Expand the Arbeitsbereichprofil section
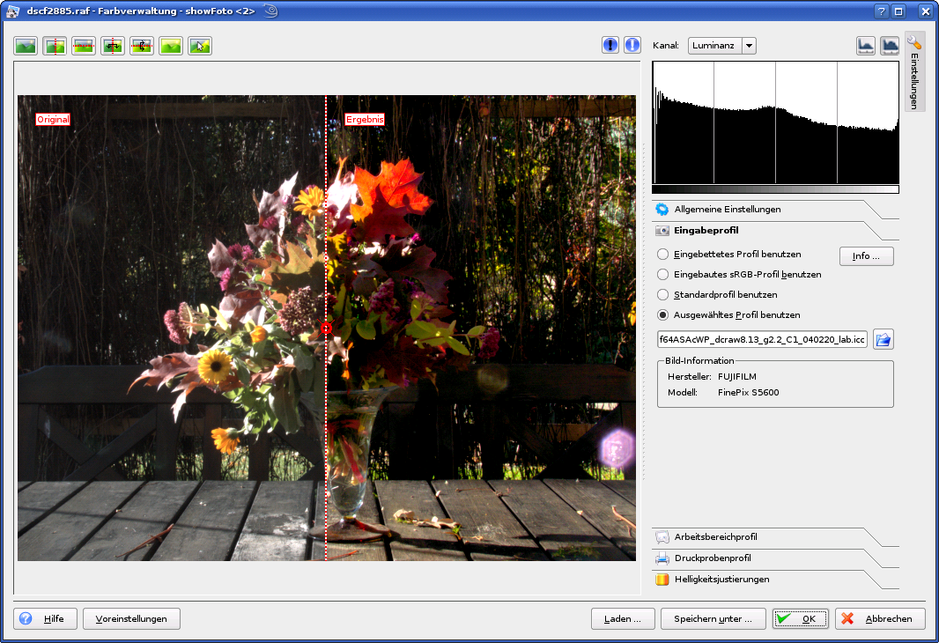The width and height of the screenshot is (939, 643). (715, 537)
